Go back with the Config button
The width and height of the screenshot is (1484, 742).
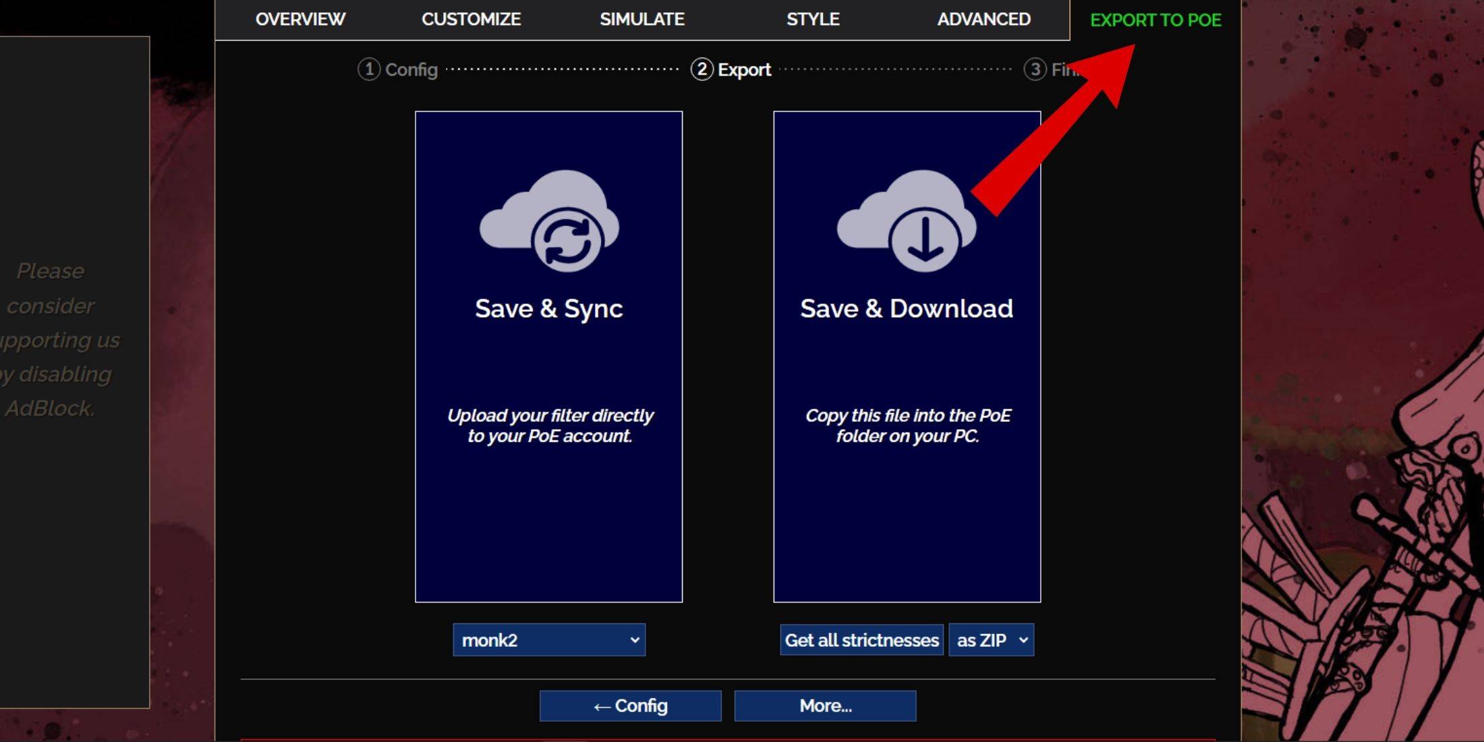[x=630, y=706]
